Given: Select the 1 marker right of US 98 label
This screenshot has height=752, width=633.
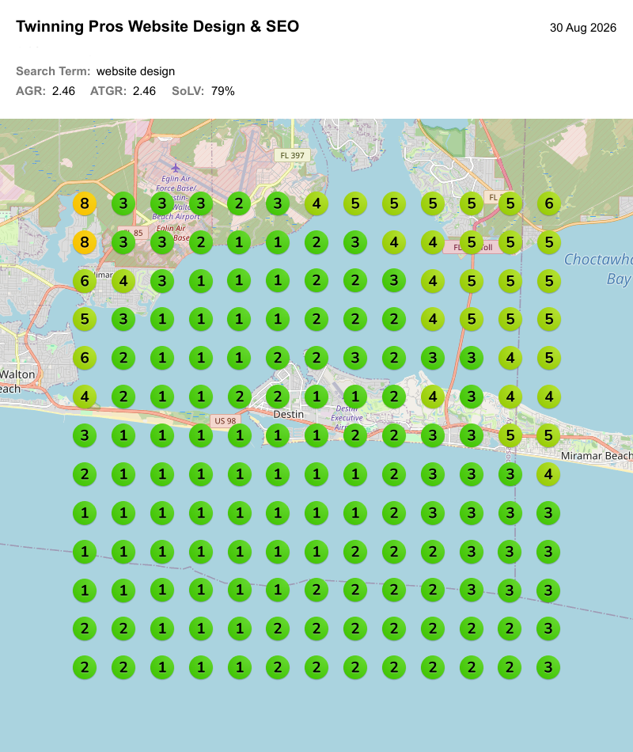Looking at the screenshot, I should [x=239, y=435].
